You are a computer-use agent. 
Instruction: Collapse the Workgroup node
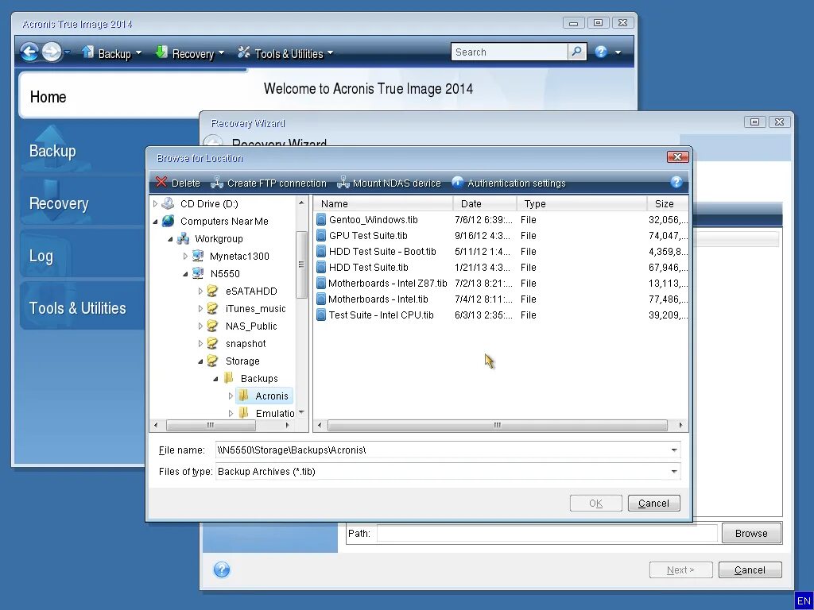coord(170,239)
